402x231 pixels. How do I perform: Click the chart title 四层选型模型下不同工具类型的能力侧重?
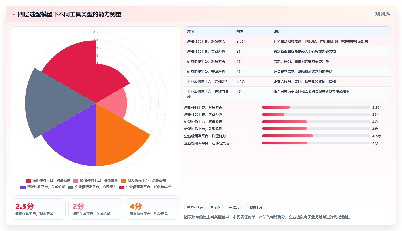70,14
